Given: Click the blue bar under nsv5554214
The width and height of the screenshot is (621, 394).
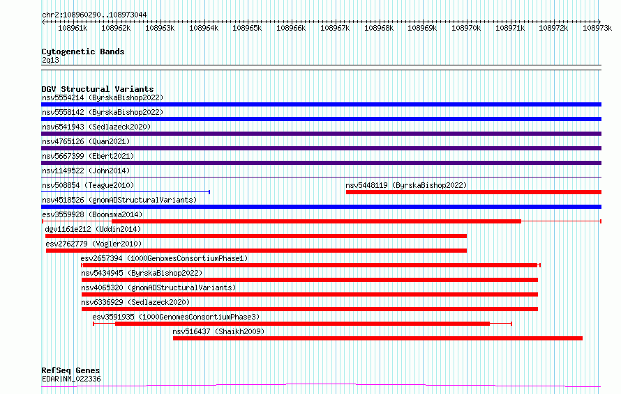Looking at the screenshot, I should [321, 104].
